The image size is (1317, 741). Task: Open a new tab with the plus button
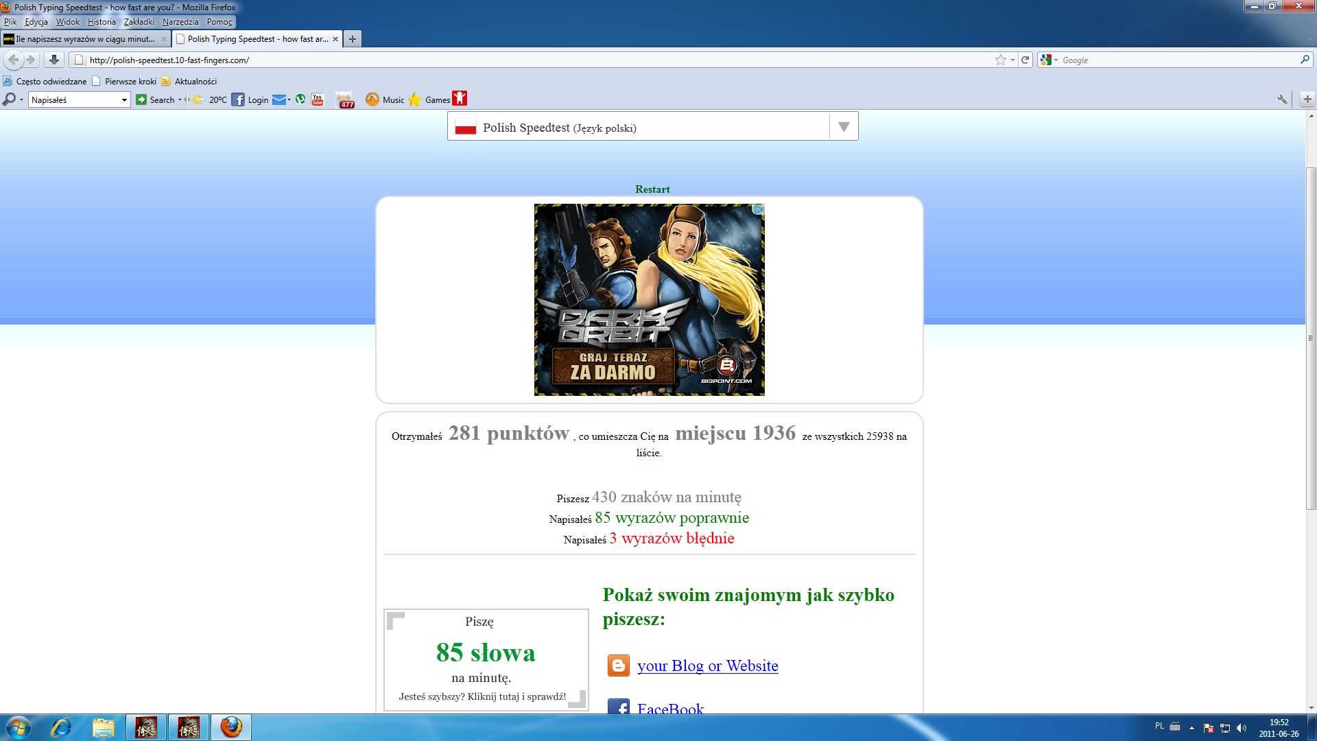(353, 39)
